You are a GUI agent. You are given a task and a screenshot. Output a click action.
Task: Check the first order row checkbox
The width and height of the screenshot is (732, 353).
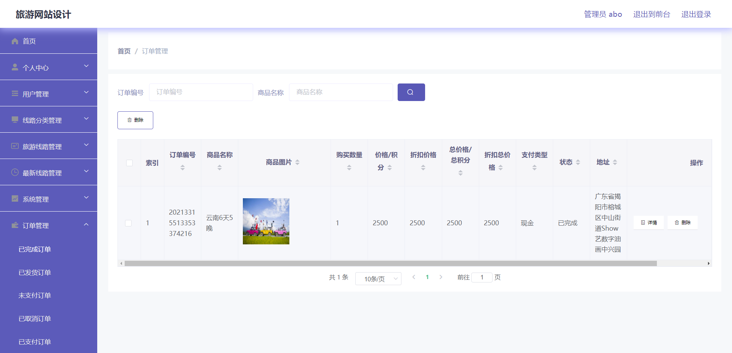[x=128, y=223]
